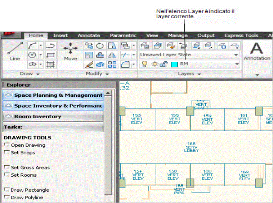Select the Circle tool icon
The image size is (273, 203).
point(32,55)
